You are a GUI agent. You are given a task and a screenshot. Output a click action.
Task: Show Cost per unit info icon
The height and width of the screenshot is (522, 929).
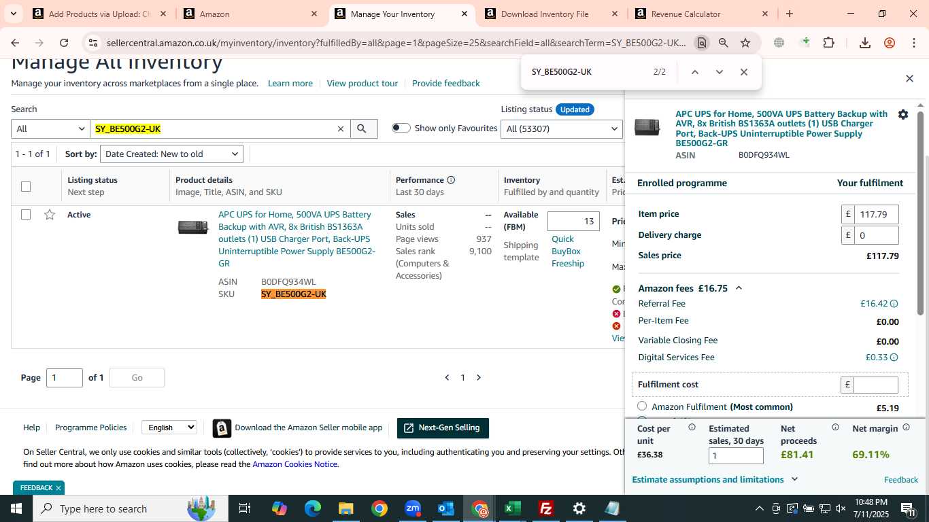click(x=692, y=428)
